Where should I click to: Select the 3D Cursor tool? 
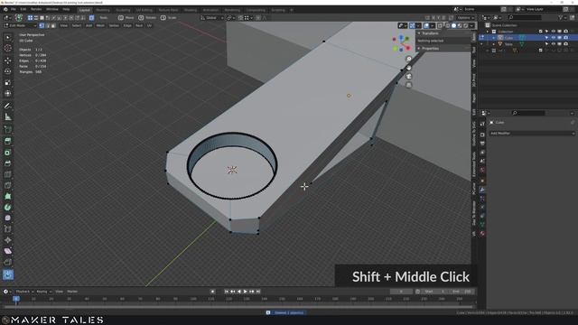tap(8, 48)
